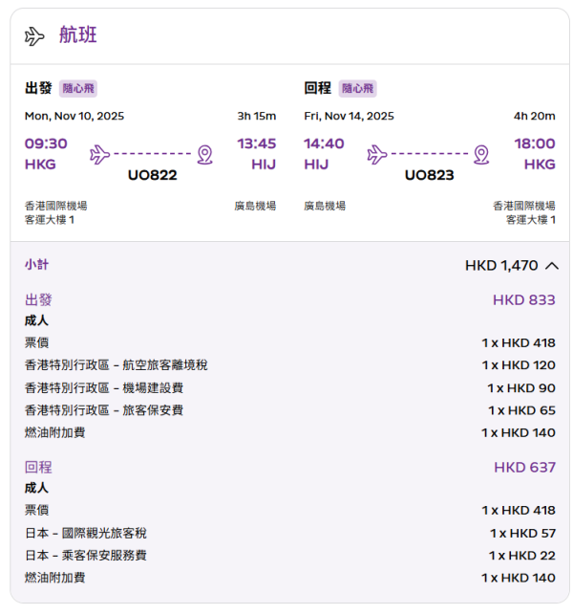
Task: Click the 小計 label
Action: (37, 264)
